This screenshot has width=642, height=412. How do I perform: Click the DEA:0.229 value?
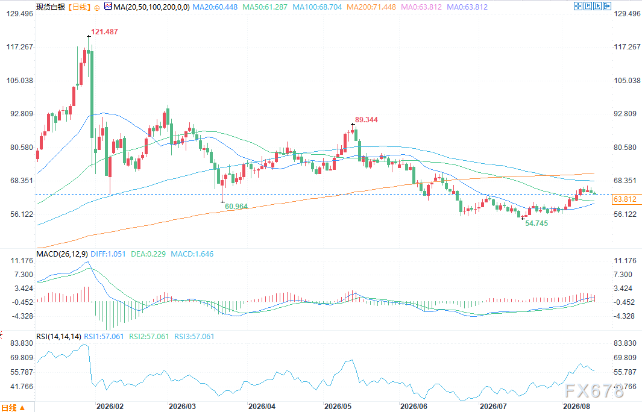click(x=148, y=254)
